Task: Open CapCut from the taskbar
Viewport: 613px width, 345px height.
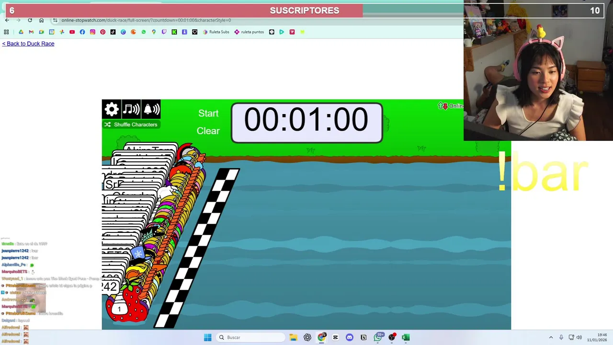Action: point(335,337)
